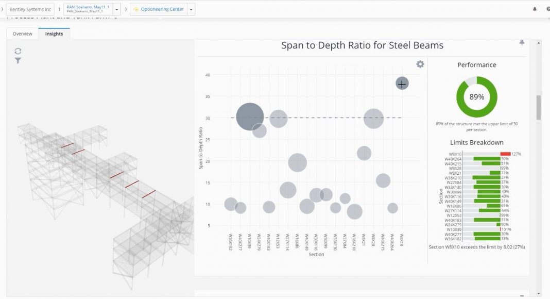
Task: Expand the Optioneering Center dropdown arrow
Action: pyautogui.click(x=192, y=9)
